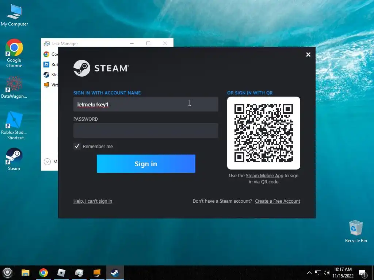374x280 pixels.
Task: Open the DataWagon desktop shortcut
Action: point(14,87)
